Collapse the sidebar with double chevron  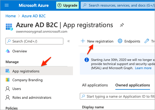(x=69, y=41)
